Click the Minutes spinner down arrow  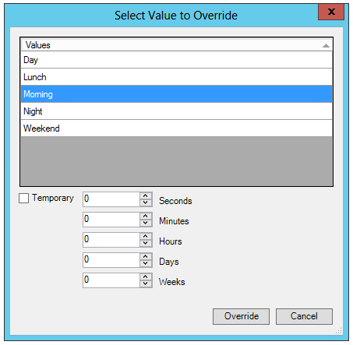(146, 223)
